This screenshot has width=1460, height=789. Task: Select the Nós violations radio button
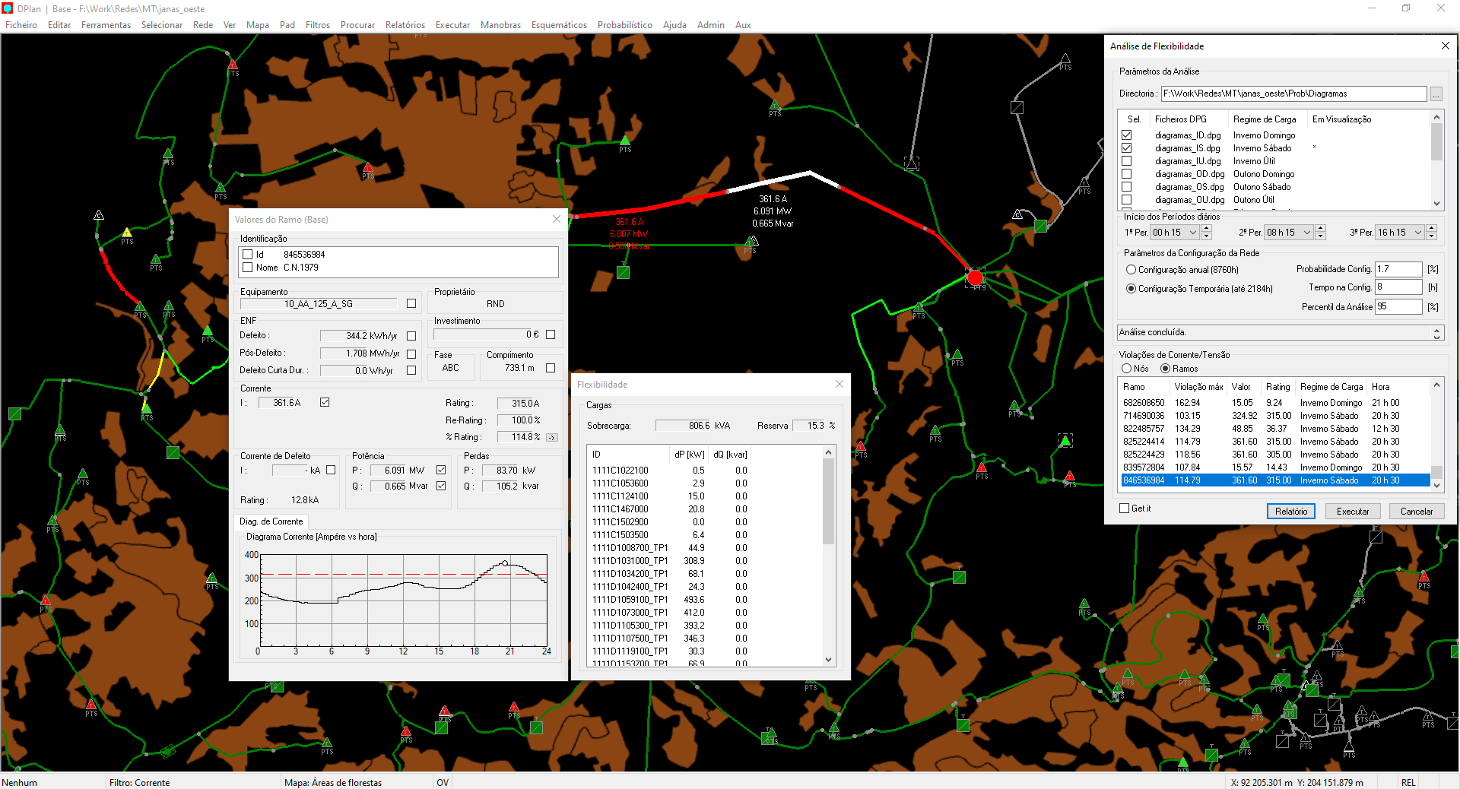click(x=1127, y=369)
